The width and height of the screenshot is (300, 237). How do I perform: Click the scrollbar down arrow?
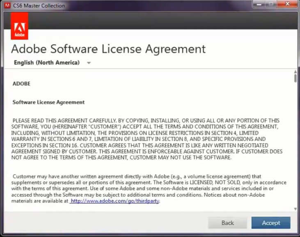click(295, 209)
